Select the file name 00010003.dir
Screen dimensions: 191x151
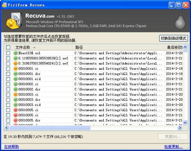pos(29,100)
